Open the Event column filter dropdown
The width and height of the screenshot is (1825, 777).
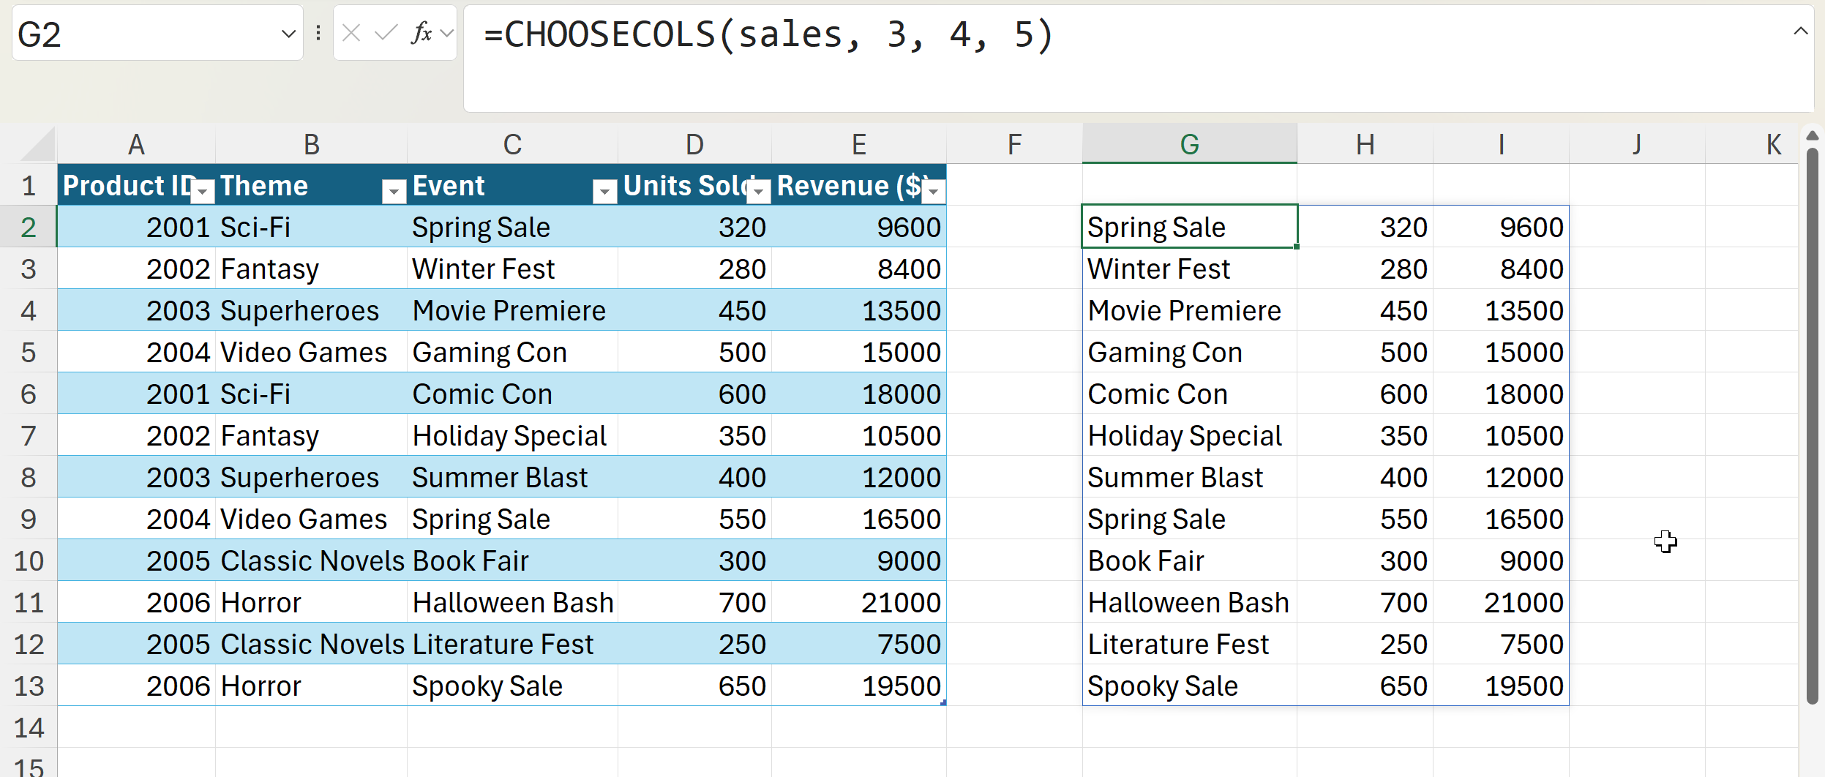click(x=604, y=192)
